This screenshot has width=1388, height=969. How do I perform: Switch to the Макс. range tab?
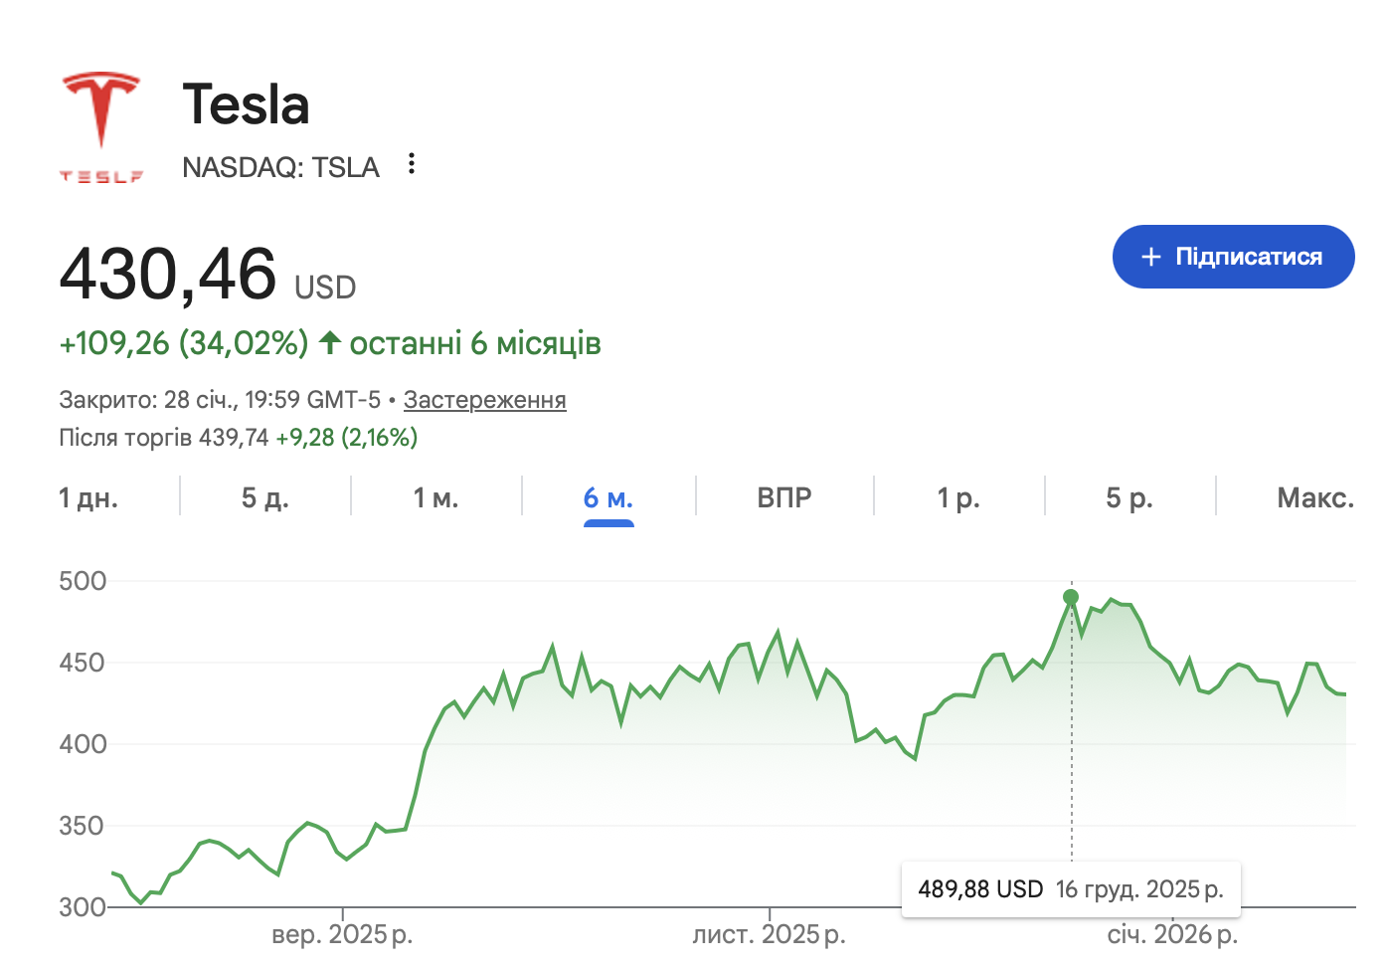click(x=1314, y=497)
